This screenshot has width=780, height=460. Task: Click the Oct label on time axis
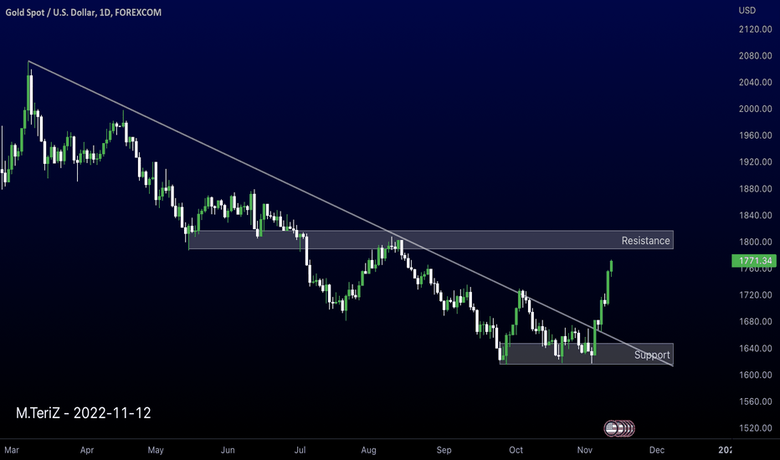click(516, 450)
